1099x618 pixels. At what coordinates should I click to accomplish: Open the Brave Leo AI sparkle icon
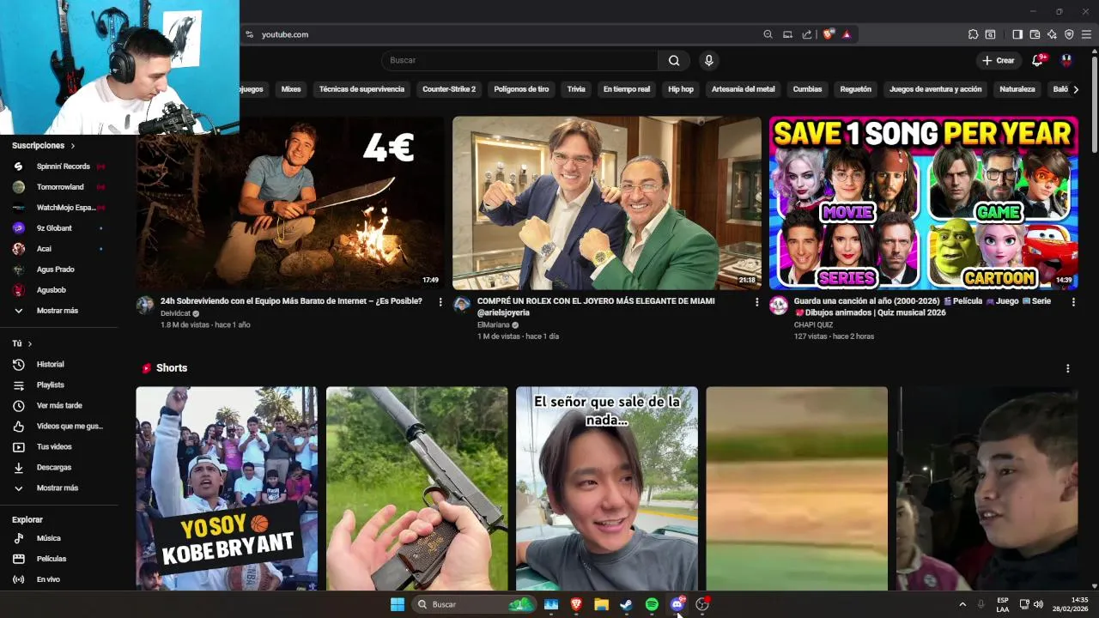1052,34
